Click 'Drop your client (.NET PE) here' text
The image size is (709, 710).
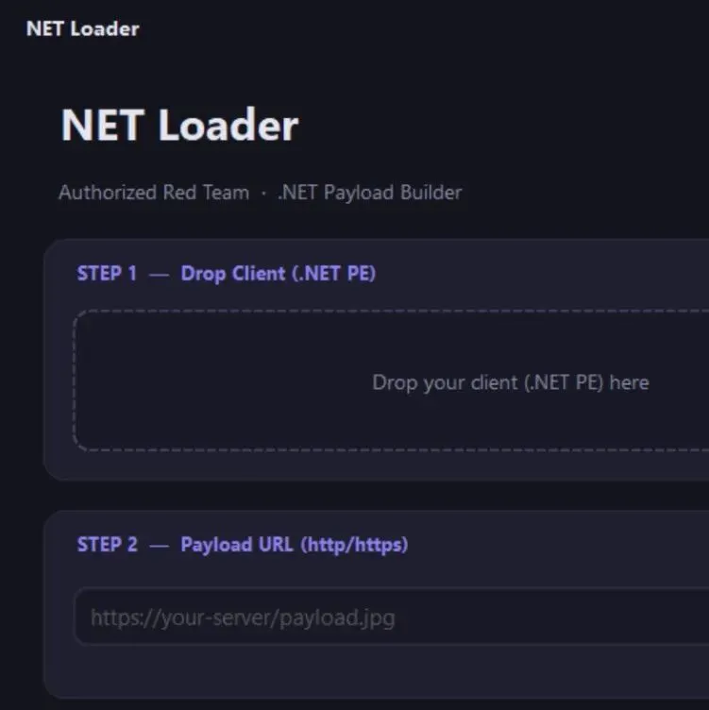pos(510,383)
